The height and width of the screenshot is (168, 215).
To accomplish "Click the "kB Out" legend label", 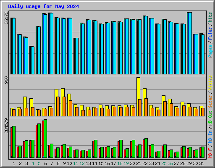I will coord(210,118).
